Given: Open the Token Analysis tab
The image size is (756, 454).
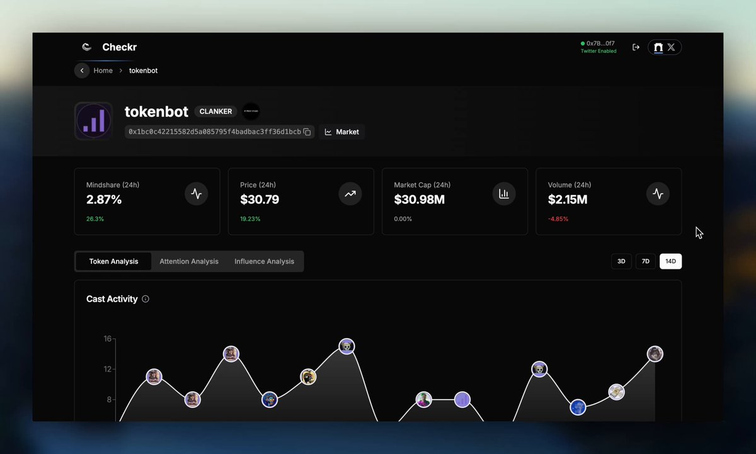Looking at the screenshot, I should tap(113, 261).
